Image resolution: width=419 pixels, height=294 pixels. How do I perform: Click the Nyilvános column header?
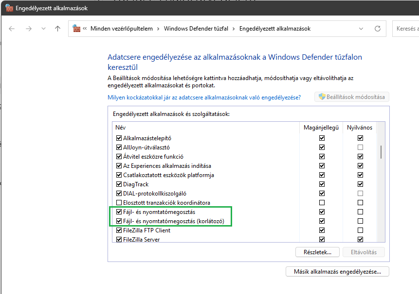pyautogui.click(x=360, y=128)
